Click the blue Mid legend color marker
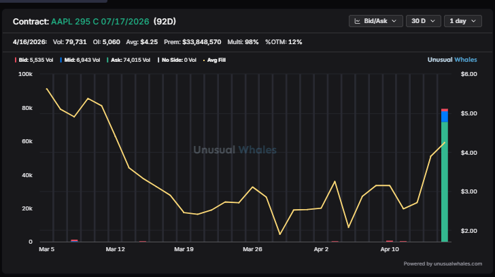Viewport: 495px width, 277px height. (x=61, y=60)
